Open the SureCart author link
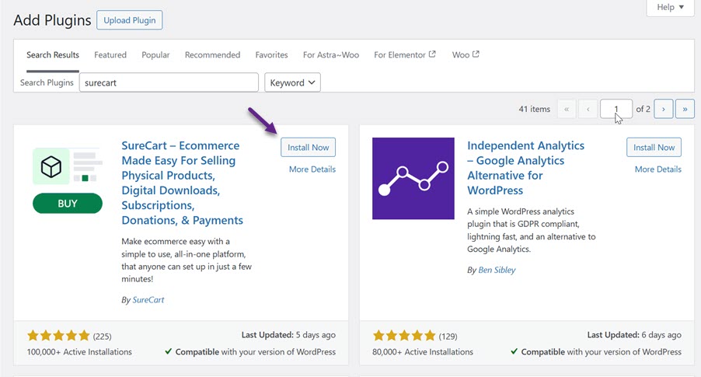701x377 pixels. 148,299
